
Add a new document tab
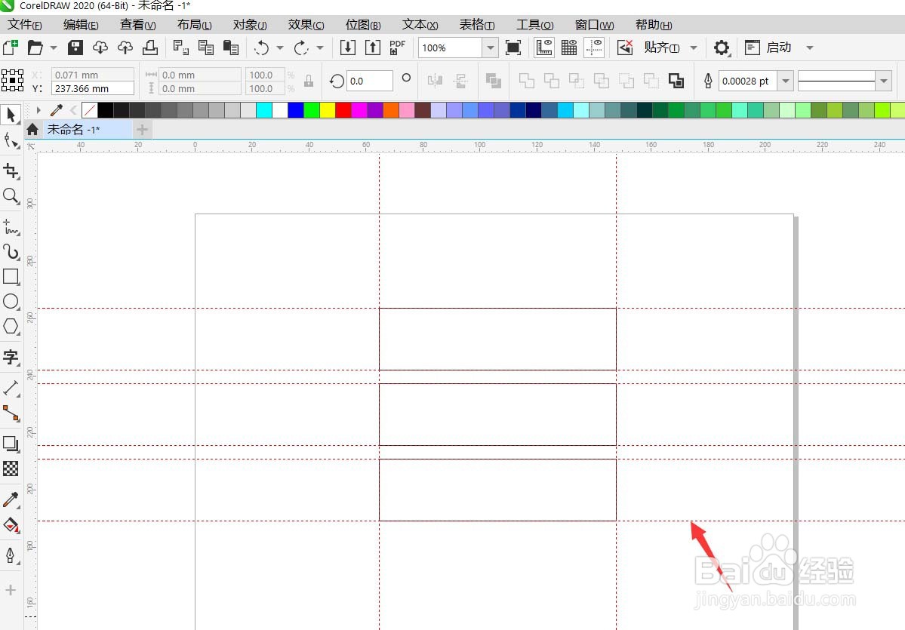[x=142, y=130]
